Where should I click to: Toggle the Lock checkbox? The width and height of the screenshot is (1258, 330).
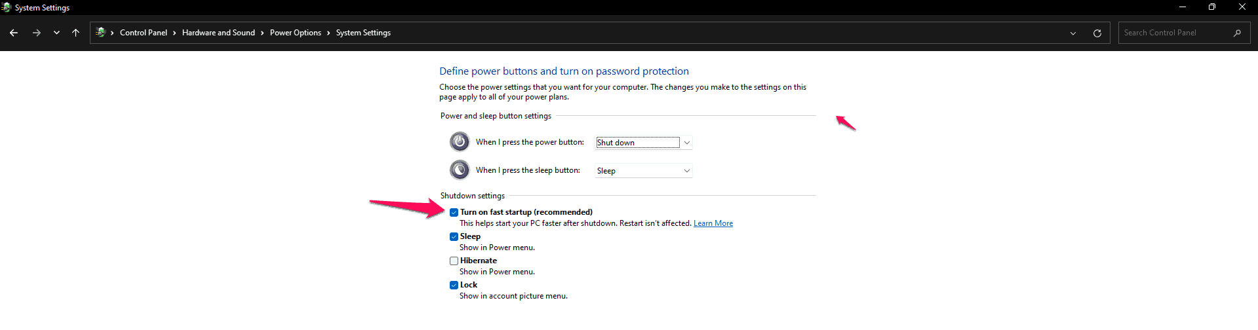point(454,285)
